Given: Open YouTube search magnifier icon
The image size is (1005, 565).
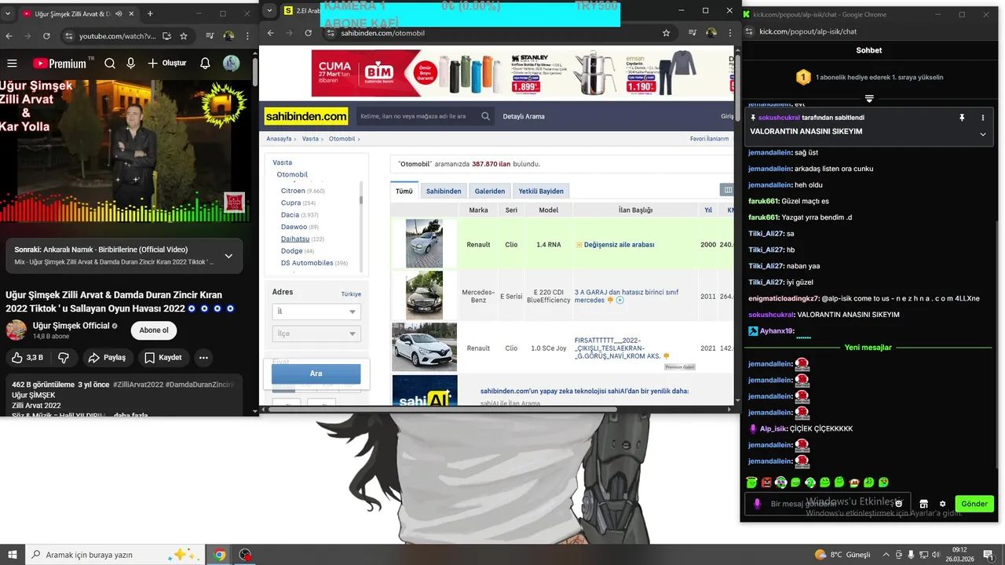Looking at the screenshot, I should [110, 64].
